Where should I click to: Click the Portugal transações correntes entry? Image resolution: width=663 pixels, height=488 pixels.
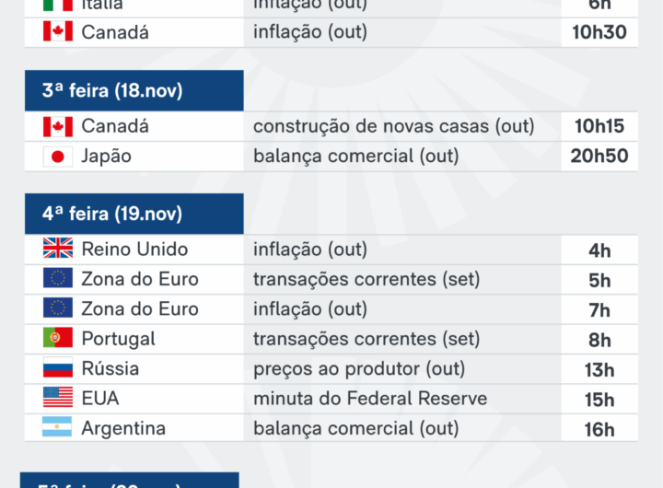tap(366, 339)
